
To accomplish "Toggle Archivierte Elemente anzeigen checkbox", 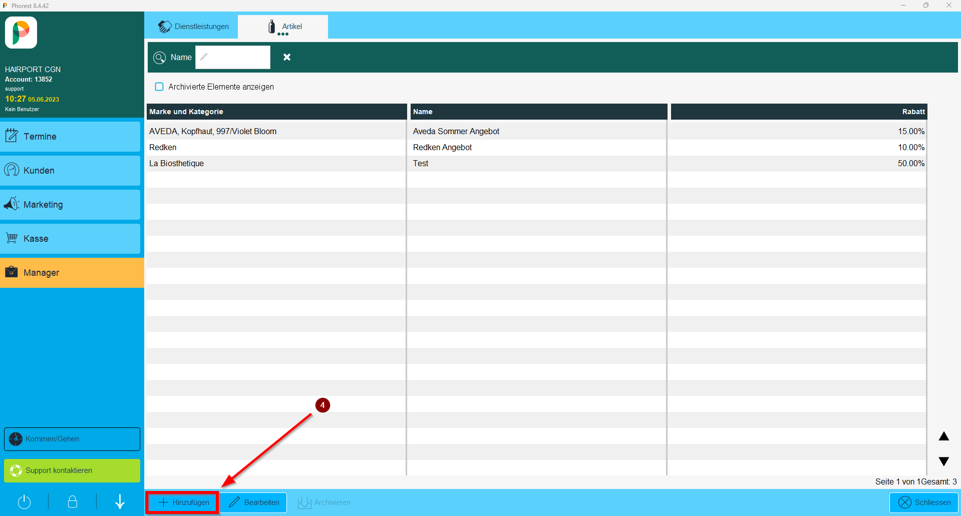I will [x=159, y=87].
